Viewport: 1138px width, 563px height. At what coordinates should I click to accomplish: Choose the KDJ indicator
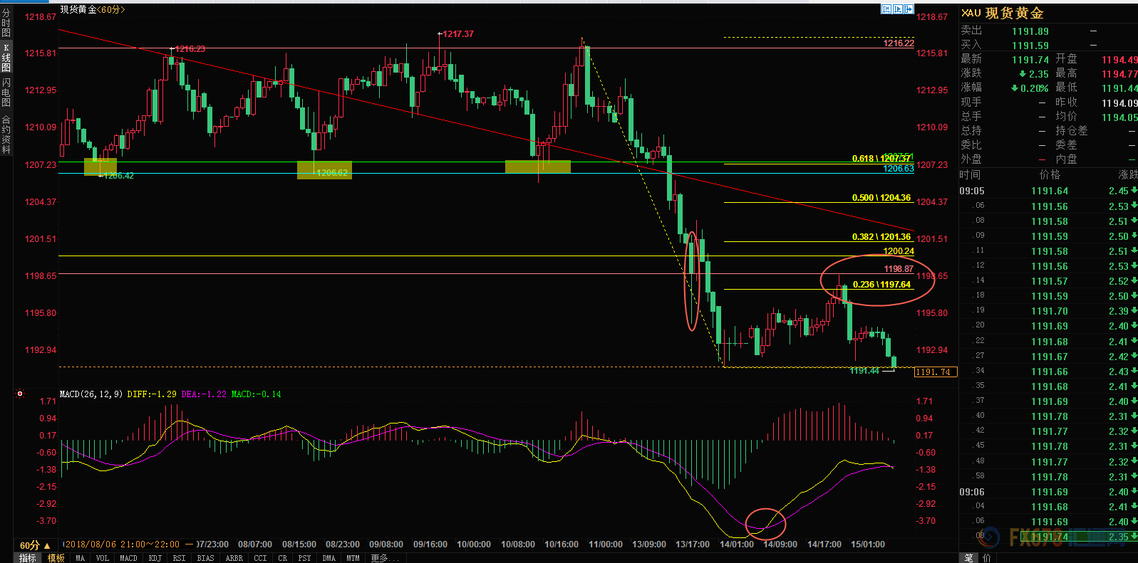[155, 558]
